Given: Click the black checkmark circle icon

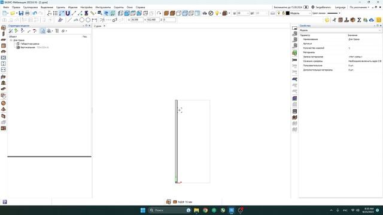Looking at the screenshot, I should (x=211, y=13).
